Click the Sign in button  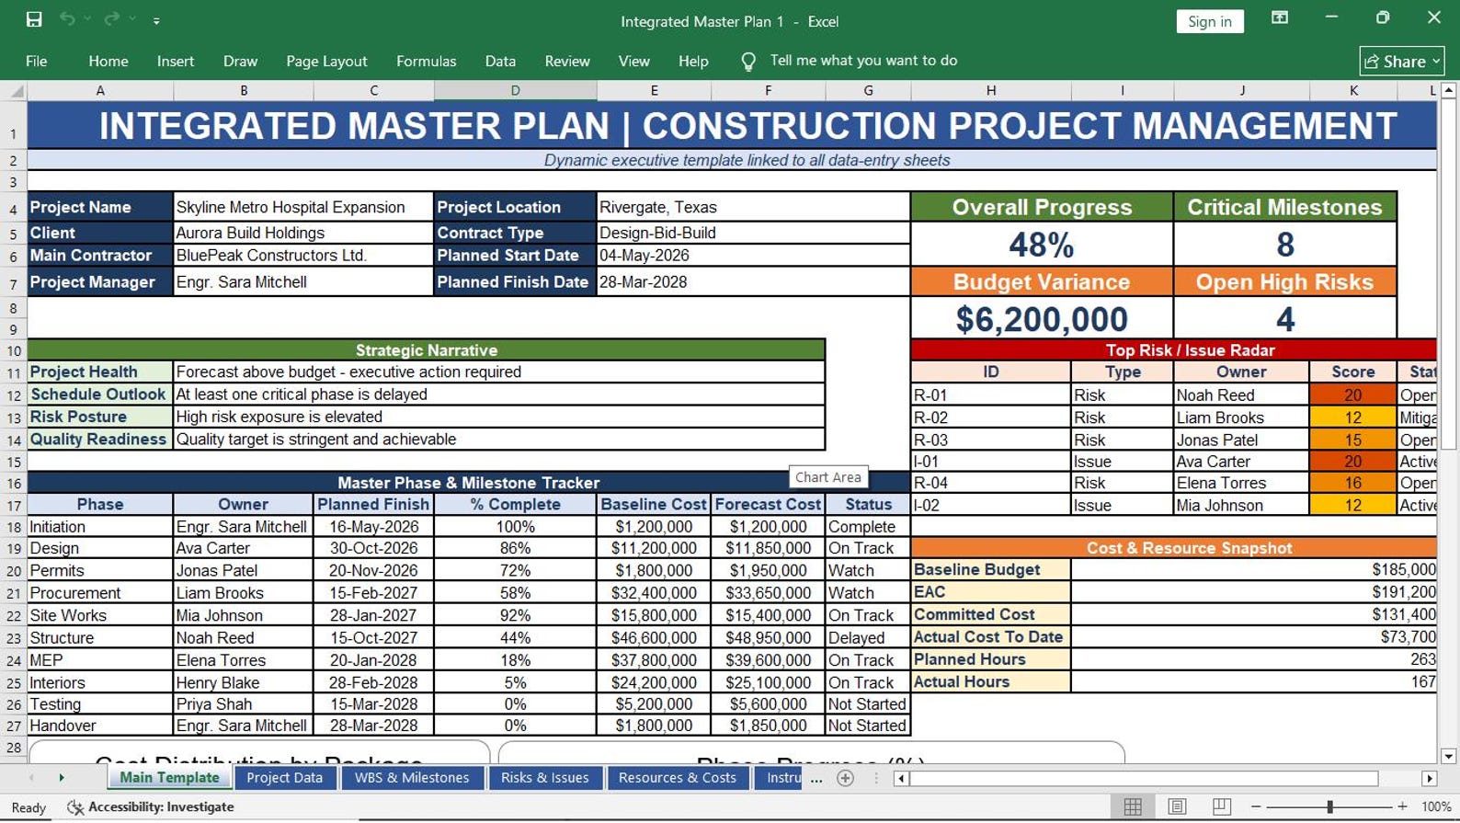pyautogui.click(x=1209, y=21)
